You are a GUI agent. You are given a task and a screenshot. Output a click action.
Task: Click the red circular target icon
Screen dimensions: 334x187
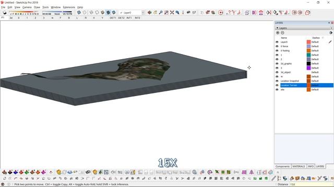[221, 12]
